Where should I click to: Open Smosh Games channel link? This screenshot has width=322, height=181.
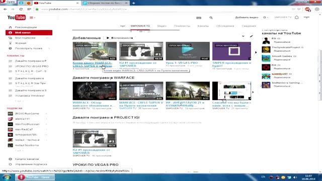282,56
